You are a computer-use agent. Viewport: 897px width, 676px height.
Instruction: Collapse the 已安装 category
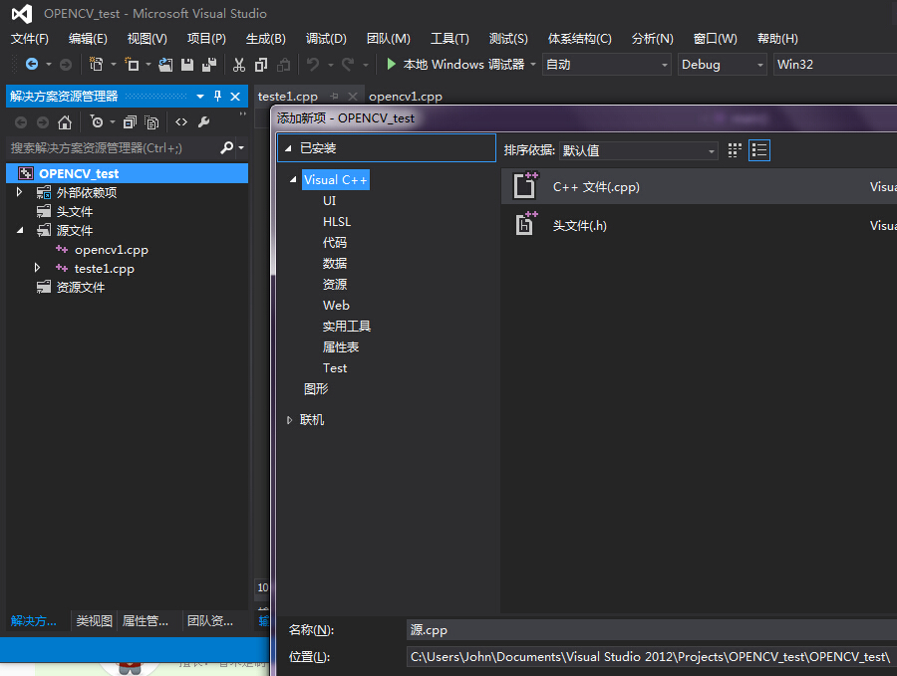click(288, 148)
